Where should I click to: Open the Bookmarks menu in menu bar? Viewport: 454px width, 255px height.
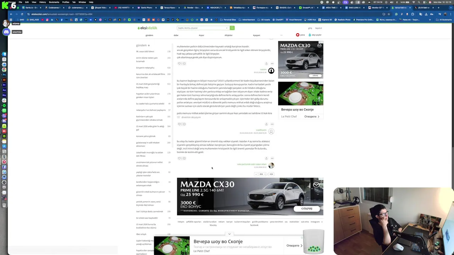click(54, 2)
